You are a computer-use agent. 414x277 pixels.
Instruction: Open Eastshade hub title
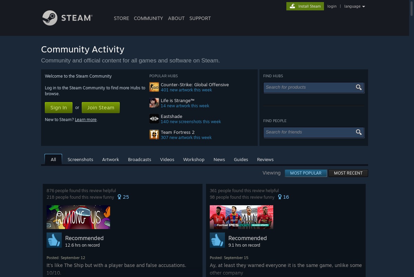coord(171,116)
